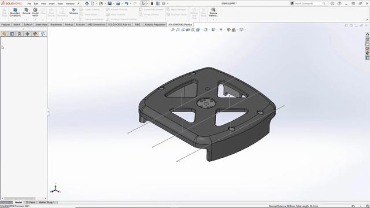Select the Measure tool
The height and width of the screenshot is (208, 370).
pyautogui.click(x=73, y=11)
